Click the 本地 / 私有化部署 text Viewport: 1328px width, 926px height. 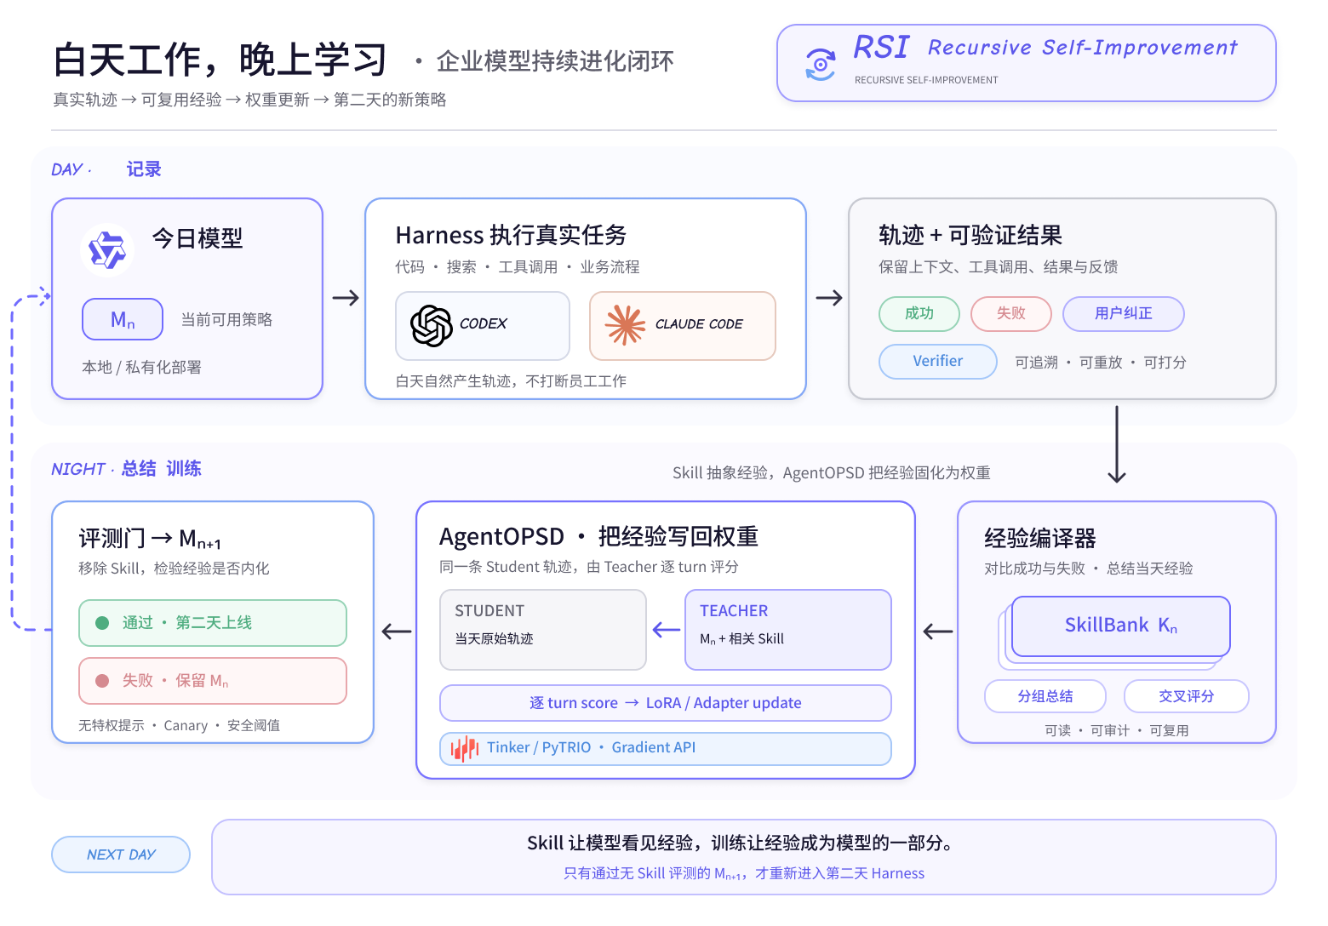tap(141, 367)
